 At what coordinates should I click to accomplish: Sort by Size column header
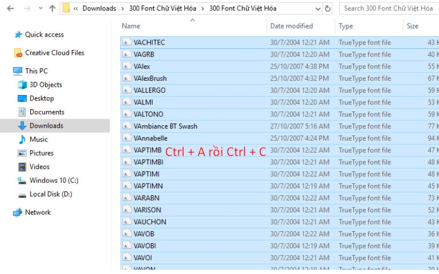(413, 26)
